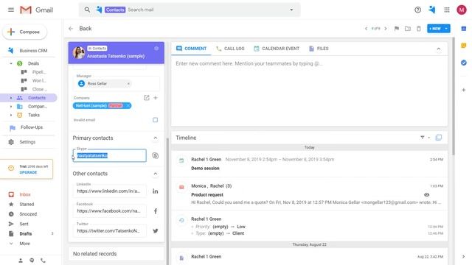The height and width of the screenshot is (265, 472).
Task: Open Drafts folder
Action: click(x=26, y=234)
